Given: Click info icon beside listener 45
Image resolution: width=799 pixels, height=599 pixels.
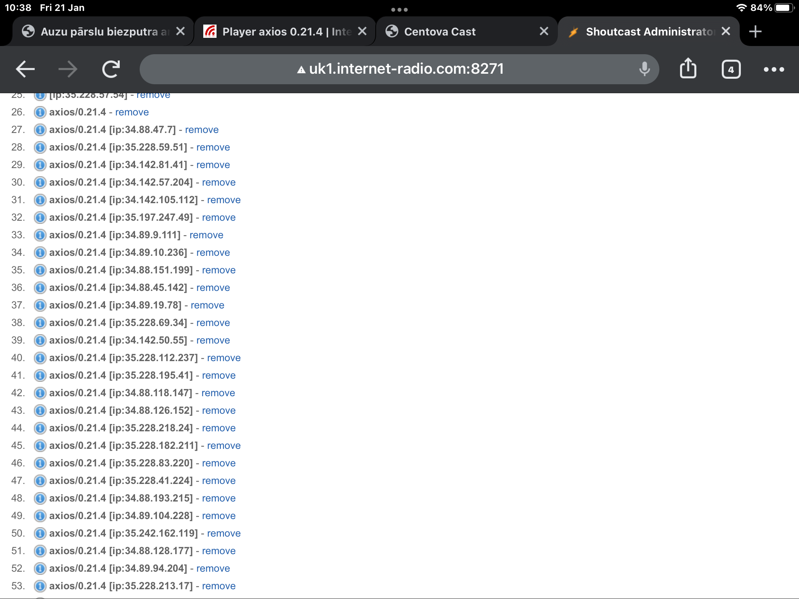Looking at the screenshot, I should (x=40, y=446).
